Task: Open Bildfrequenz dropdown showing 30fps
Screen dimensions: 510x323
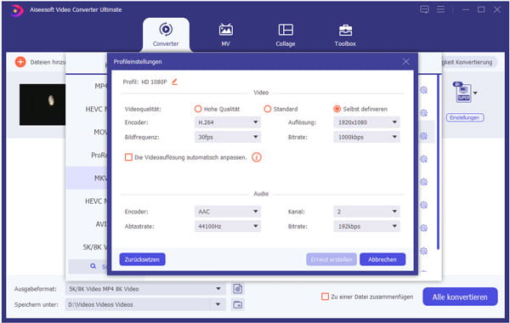Action: 228,137
